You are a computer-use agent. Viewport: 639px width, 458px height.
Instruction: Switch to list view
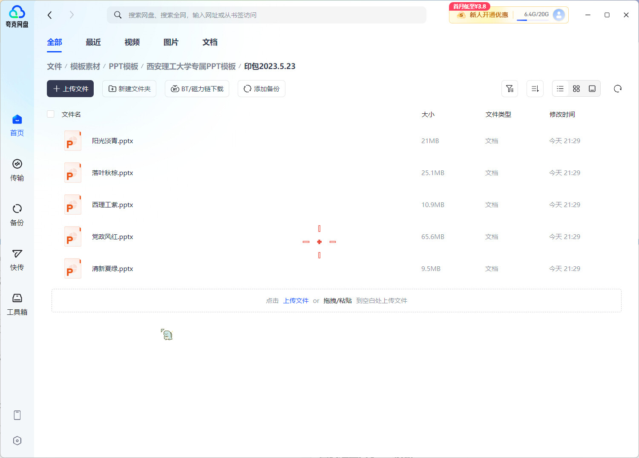(560, 89)
